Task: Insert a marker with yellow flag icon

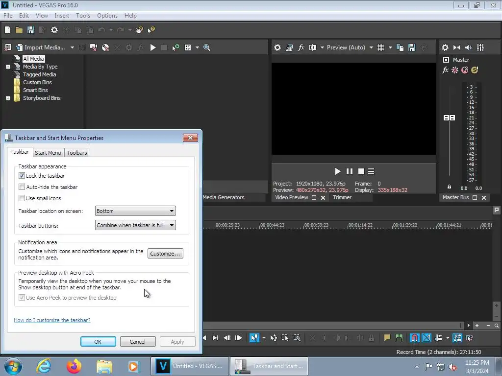Action: (x=387, y=338)
